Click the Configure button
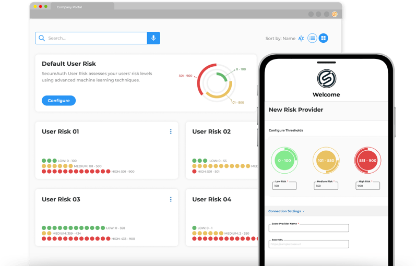Image resolution: width=417 pixels, height=266 pixels. point(58,101)
